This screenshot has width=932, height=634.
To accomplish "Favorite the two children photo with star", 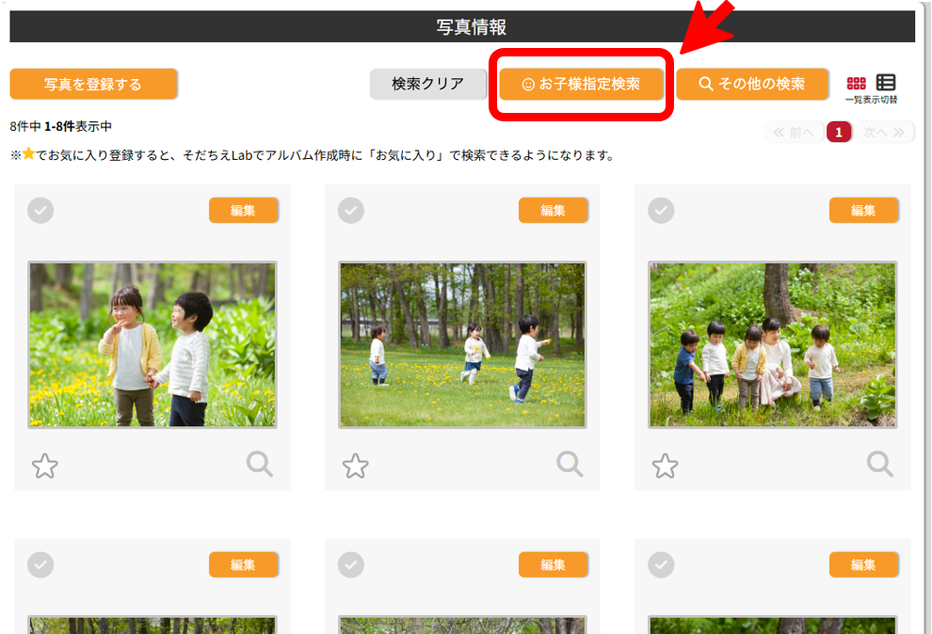I will tap(44, 466).
